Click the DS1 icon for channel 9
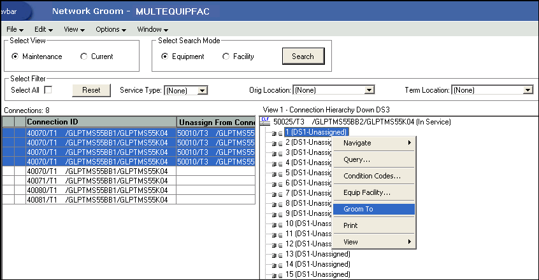539x280 pixels. (277, 215)
